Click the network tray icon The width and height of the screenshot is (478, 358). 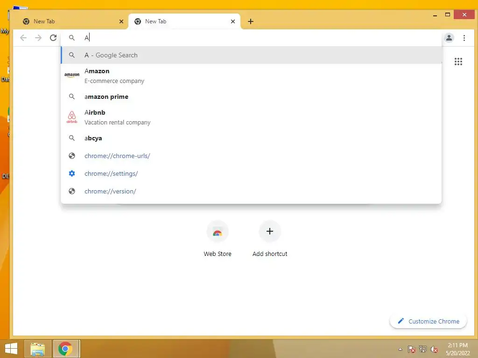pos(423,349)
